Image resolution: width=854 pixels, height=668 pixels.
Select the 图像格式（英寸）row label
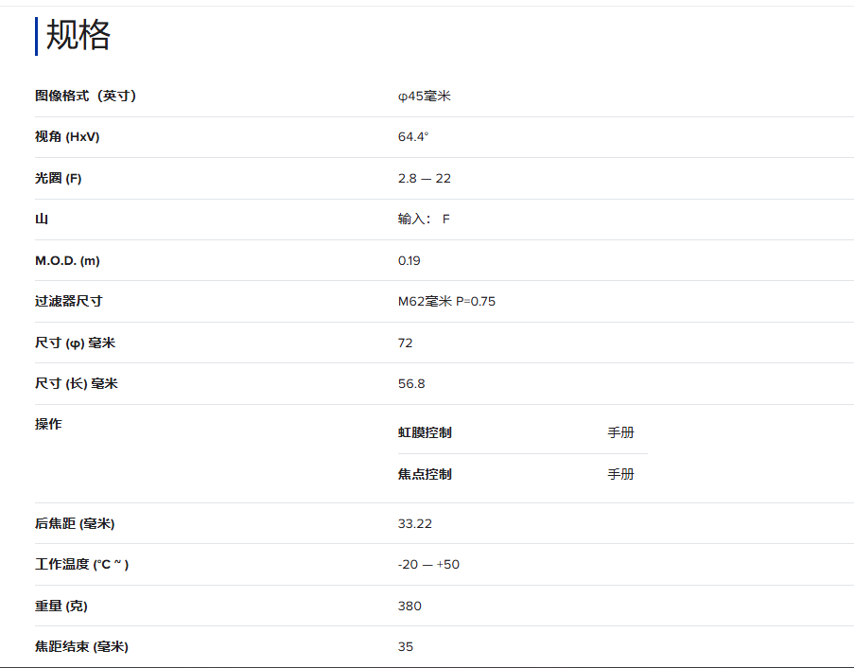(85, 96)
